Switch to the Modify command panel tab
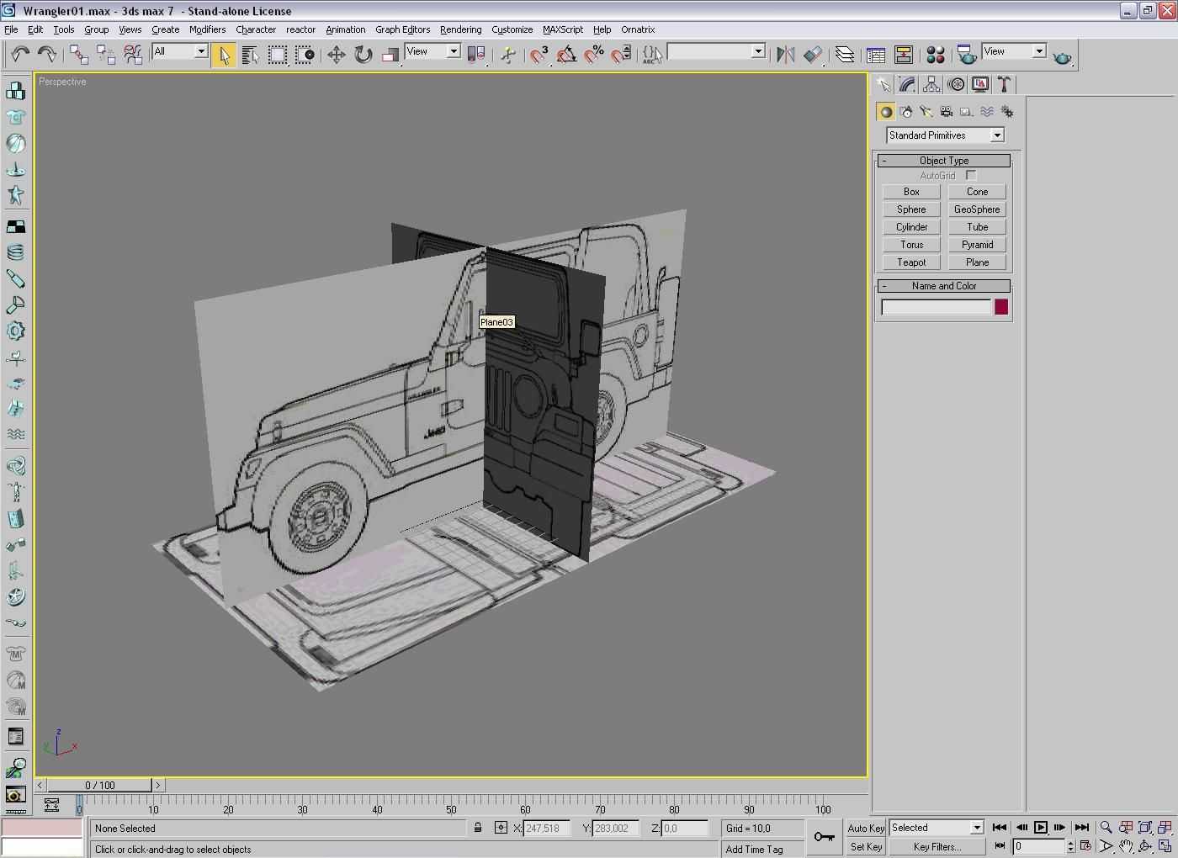 click(907, 84)
